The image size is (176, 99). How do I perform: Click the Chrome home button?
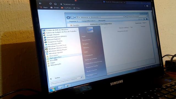click(55, 4)
